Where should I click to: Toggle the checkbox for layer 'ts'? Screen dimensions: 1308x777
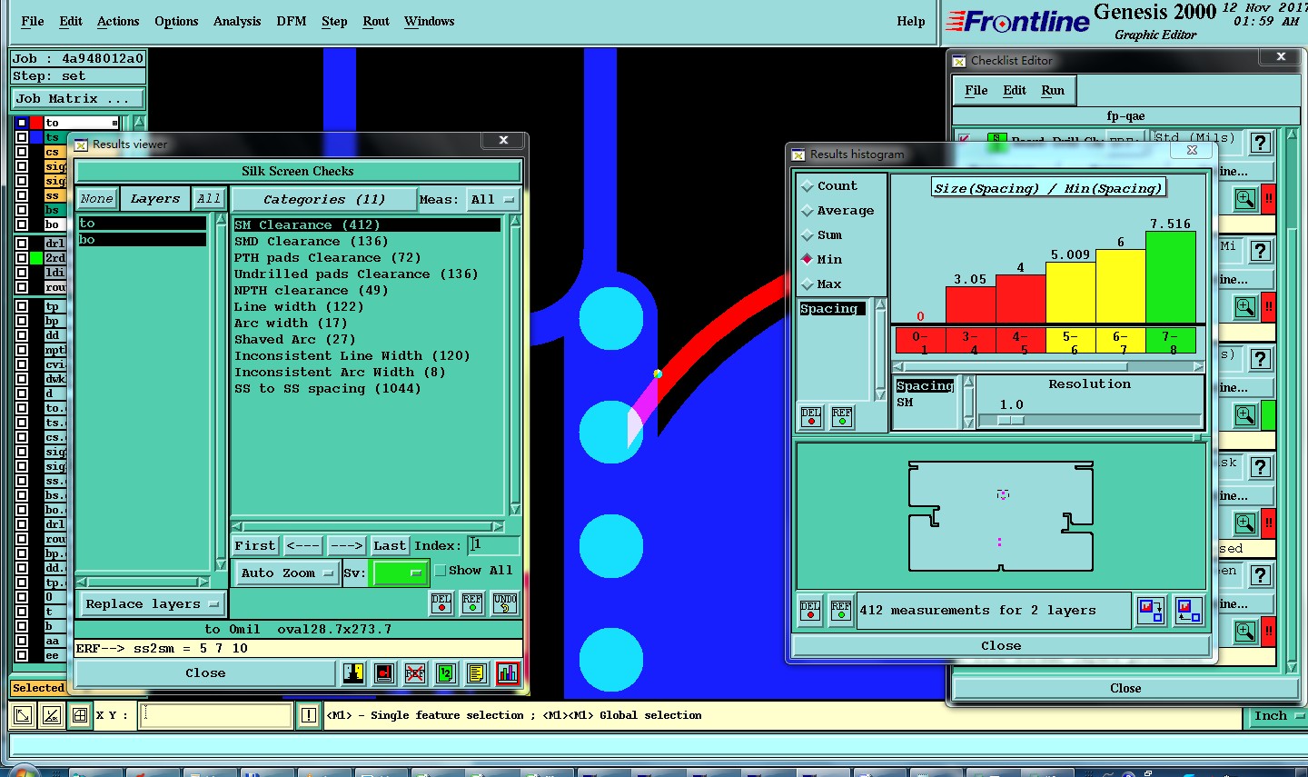(22, 137)
